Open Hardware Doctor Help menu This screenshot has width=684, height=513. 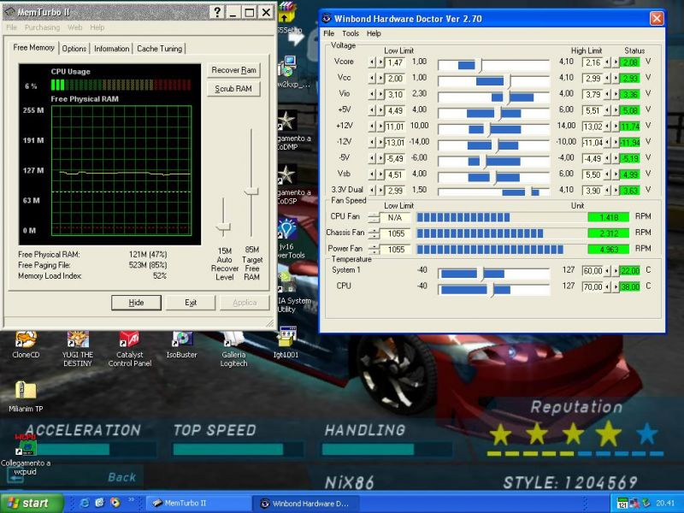(374, 33)
